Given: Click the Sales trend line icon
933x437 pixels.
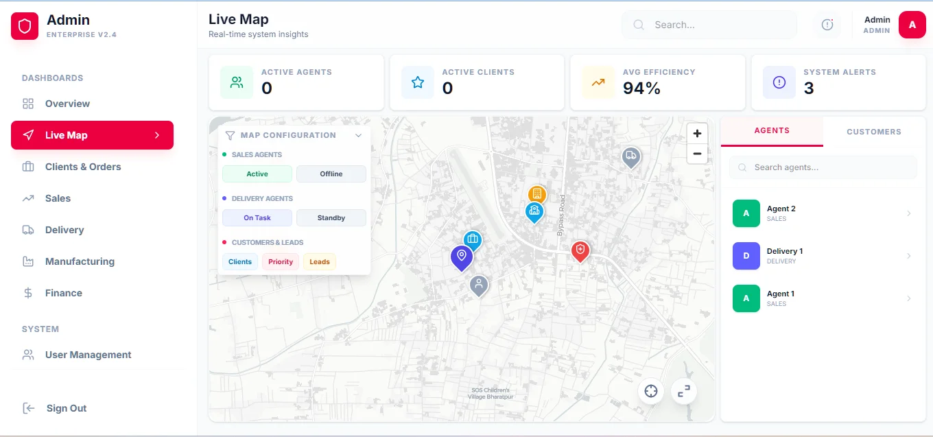Looking at the screenshot, I should click(28, 198).
